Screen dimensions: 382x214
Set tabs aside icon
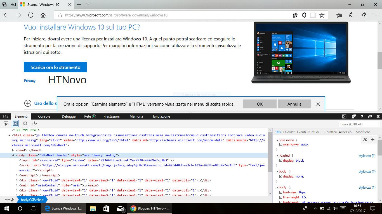pos(13,5)
